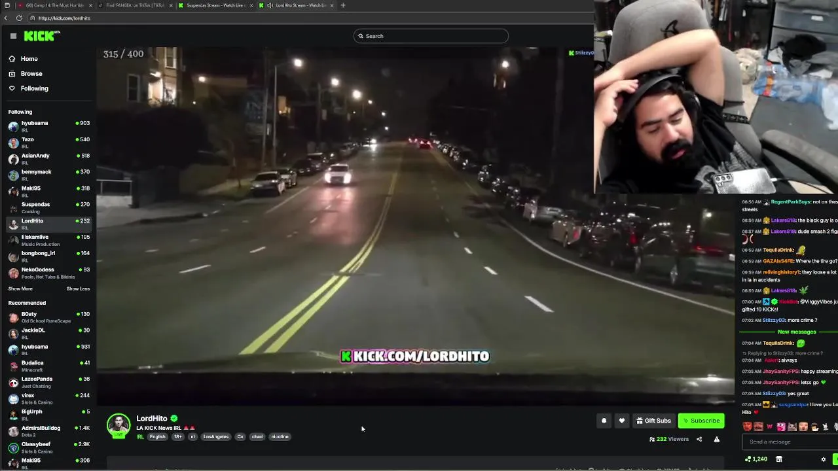Select the English tag
This screenshot has height=471, width=838.
(158, 437)
